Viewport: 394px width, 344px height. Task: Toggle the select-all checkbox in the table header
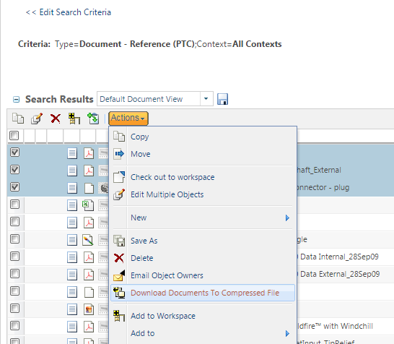[14, 135]
